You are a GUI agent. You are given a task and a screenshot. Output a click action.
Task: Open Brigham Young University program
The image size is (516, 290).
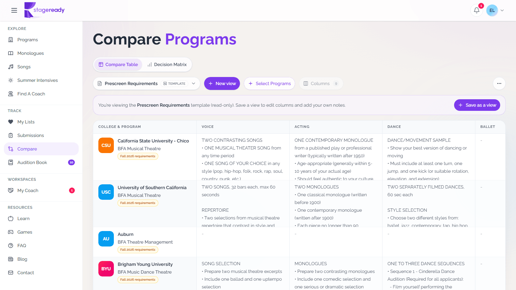point(145,264)
